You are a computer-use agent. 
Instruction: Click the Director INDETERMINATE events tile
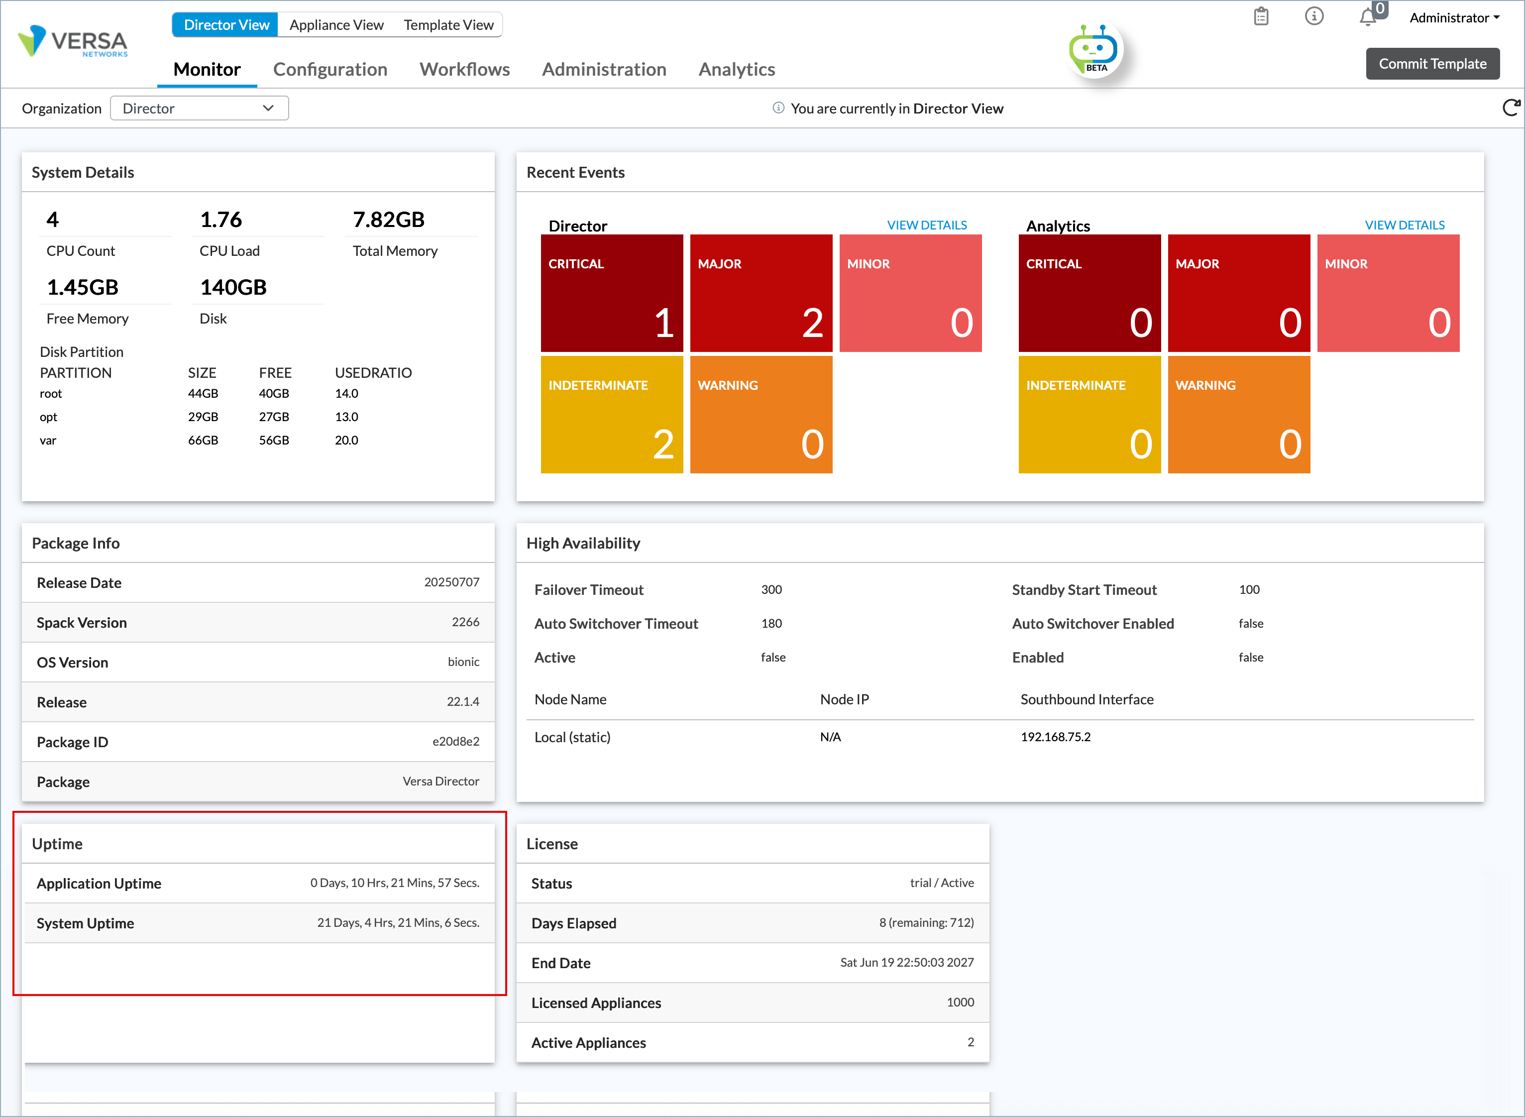[x=612, y=415]
